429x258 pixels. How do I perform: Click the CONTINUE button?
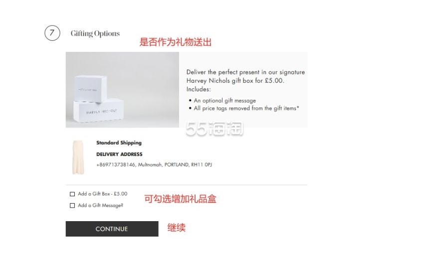pyautogui.click(x=112, y=229)
